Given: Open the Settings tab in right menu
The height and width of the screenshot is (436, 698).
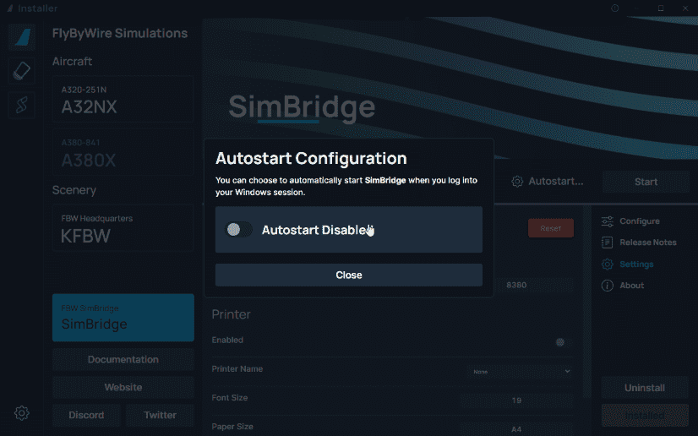Looking at the screenshot, I should tap(635, 264).
